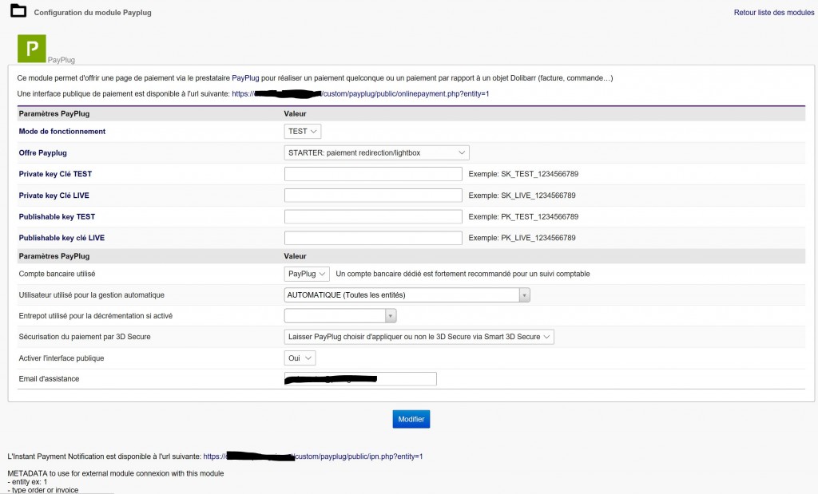Follow the Retour liste des modules link
The height and width of the screenshot is (494, 818).
click(772, 13)
